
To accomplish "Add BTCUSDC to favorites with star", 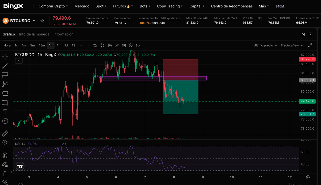I will pos(42,21).
